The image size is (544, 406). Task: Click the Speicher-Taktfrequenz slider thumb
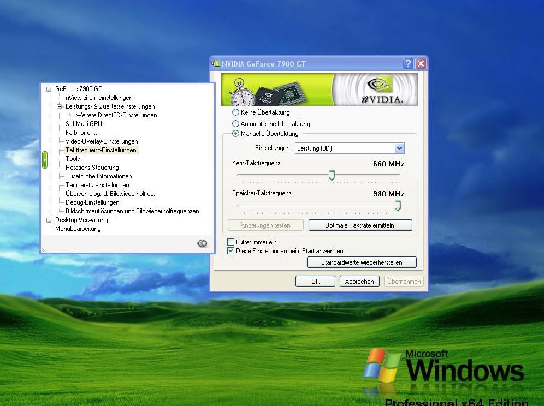click(398, 206)
